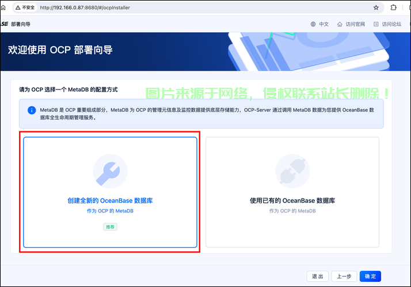Bookmark this page with the star icon

click(x=376, y=7)
